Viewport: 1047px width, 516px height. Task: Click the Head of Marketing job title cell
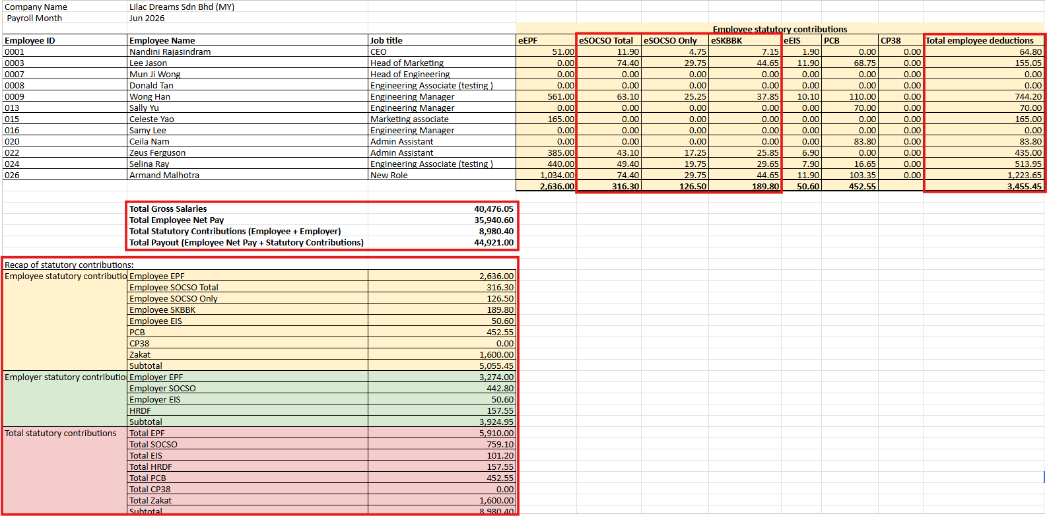(442, 63)
